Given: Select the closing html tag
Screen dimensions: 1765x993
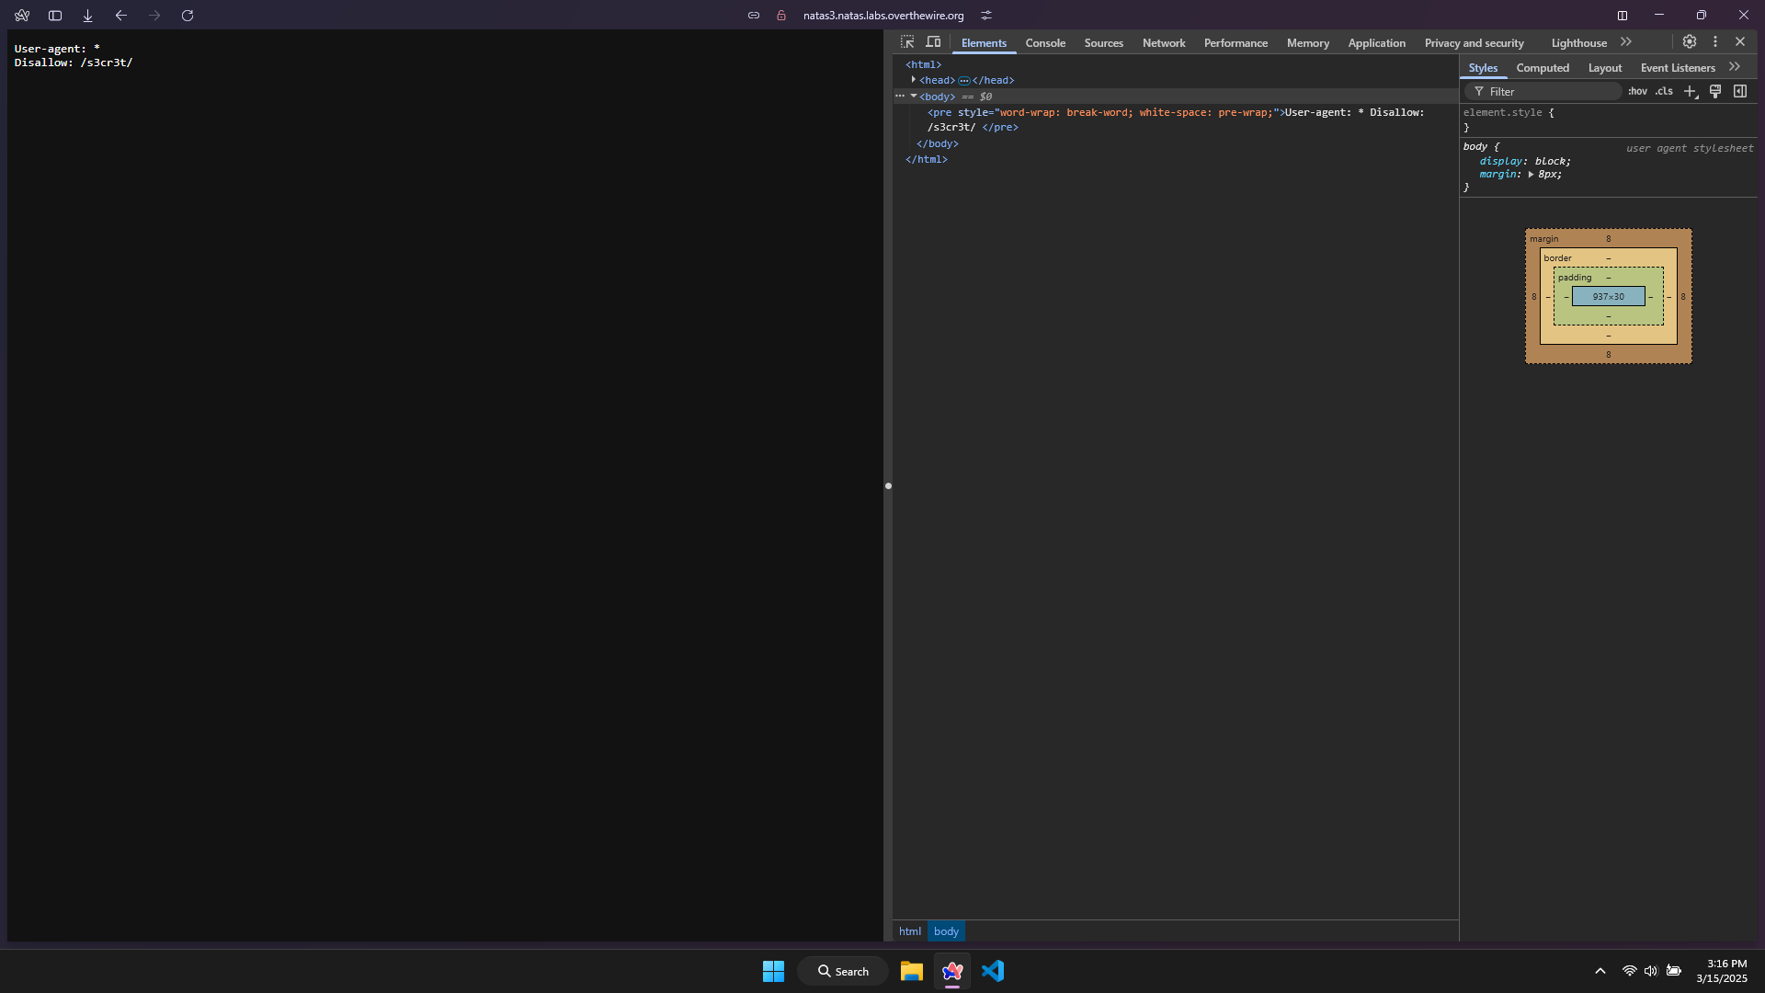Looking at the screenshot, I should pos(926,159).
